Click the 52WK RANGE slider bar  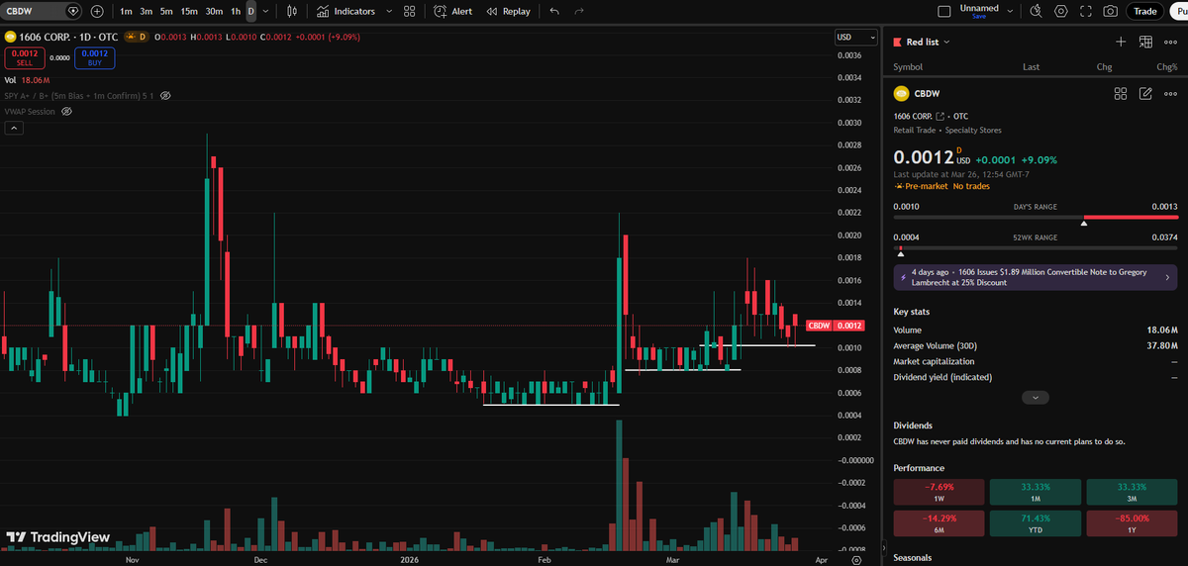[1035, 247]
